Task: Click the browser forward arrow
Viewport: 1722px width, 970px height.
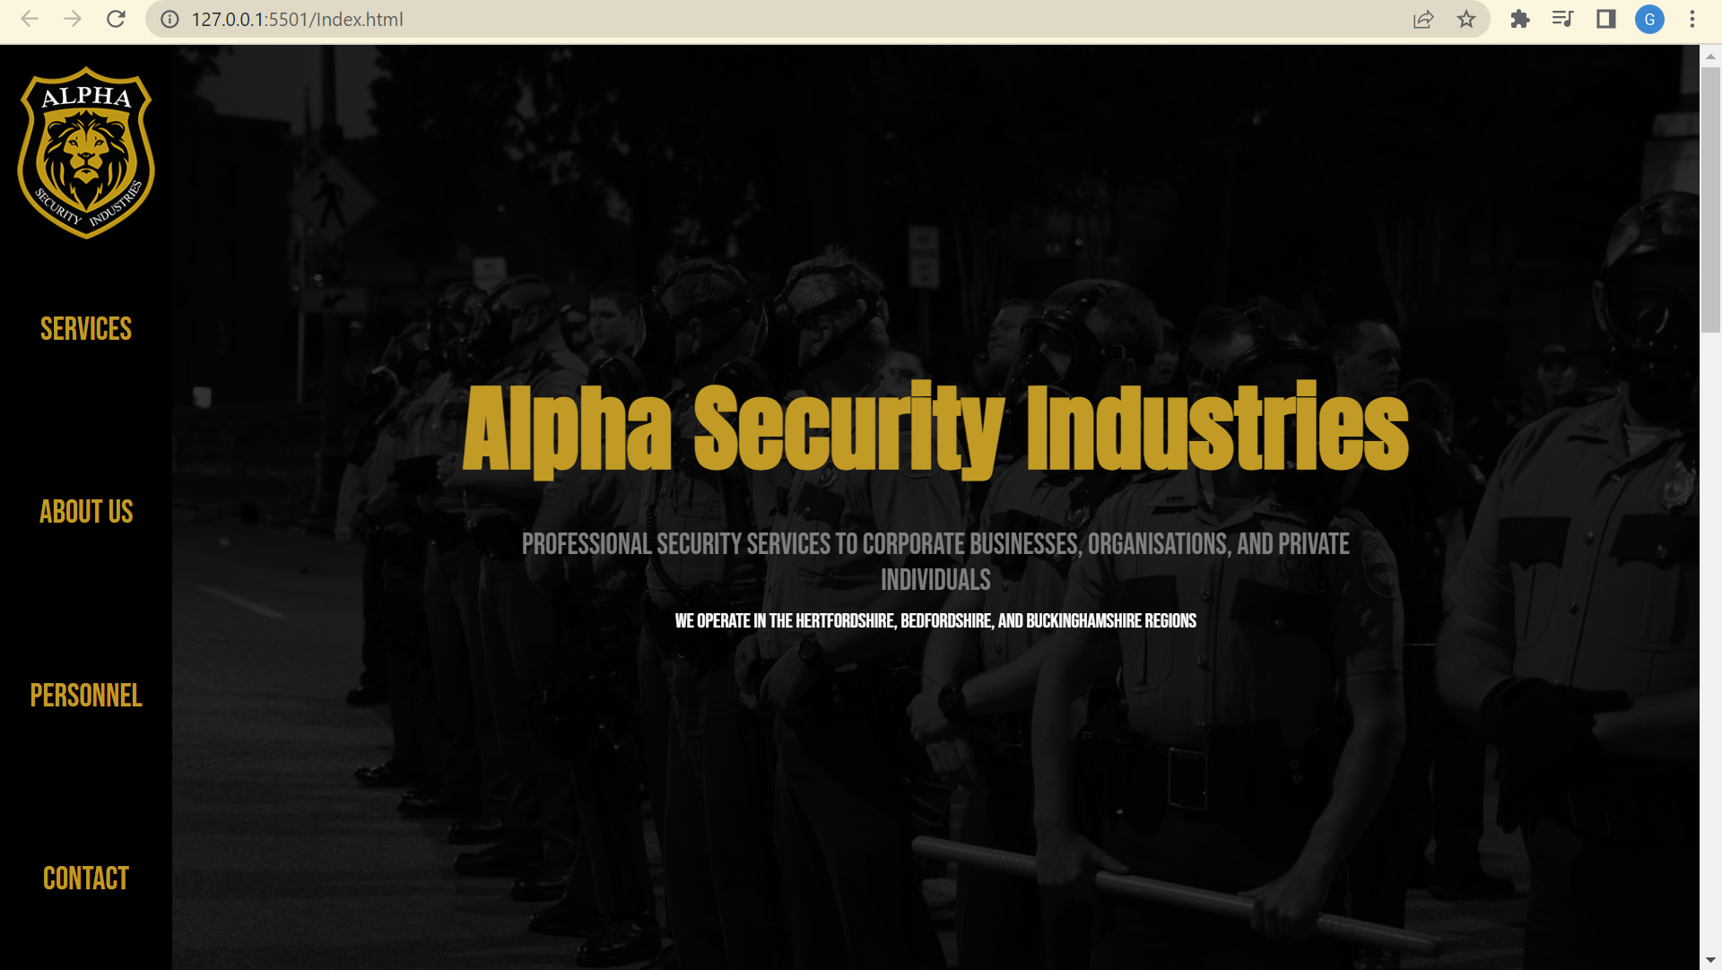Action: 73,19
